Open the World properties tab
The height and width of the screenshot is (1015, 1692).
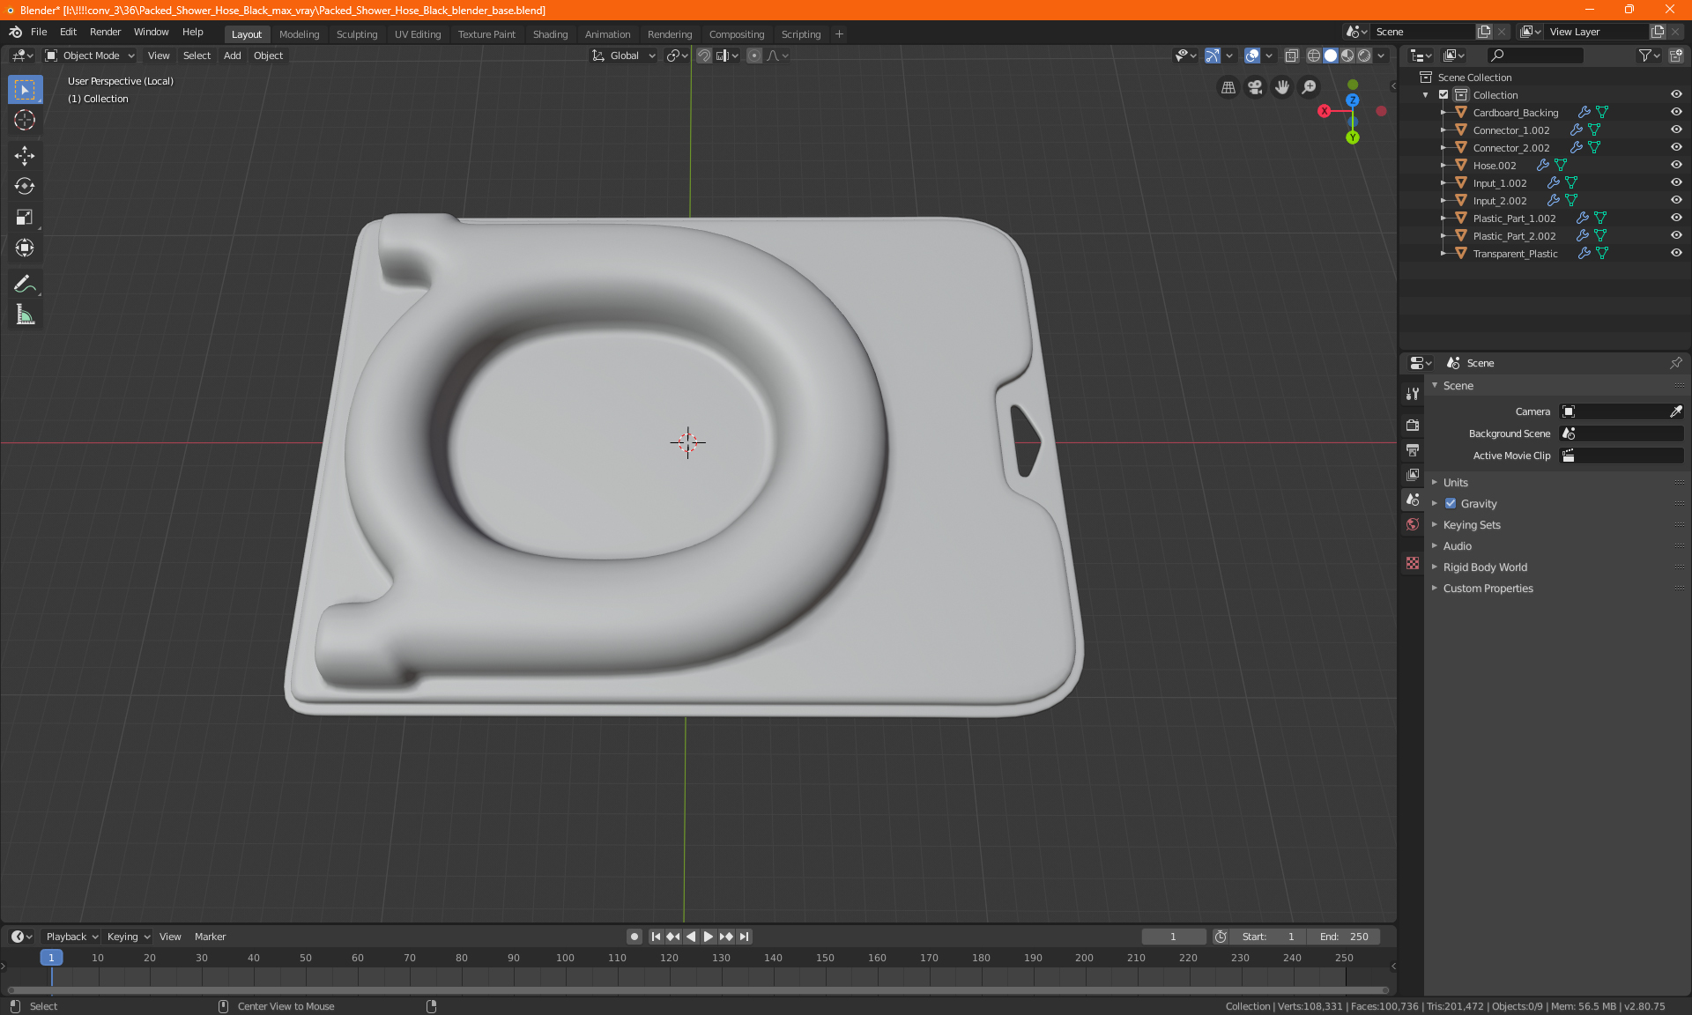(x=1413, y=524)
